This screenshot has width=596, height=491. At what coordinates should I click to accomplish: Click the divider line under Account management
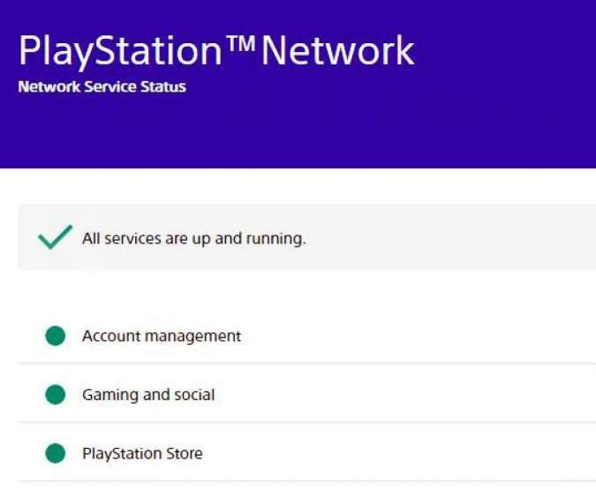click(300, 363)
